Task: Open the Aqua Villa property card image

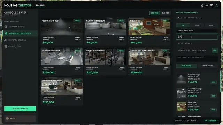Action: click(149, 27)
